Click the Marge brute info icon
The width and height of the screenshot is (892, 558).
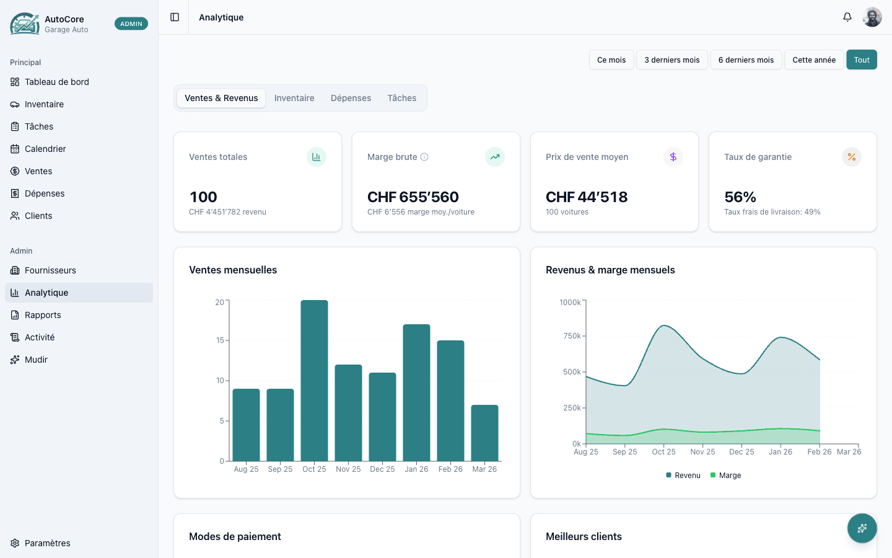click(x=424, y=157)
